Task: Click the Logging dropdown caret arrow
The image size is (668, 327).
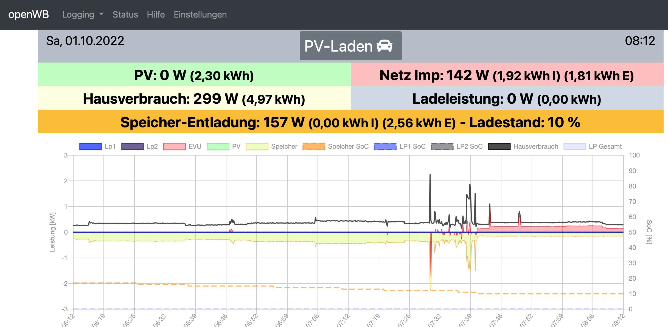Action: coord(101,14)
